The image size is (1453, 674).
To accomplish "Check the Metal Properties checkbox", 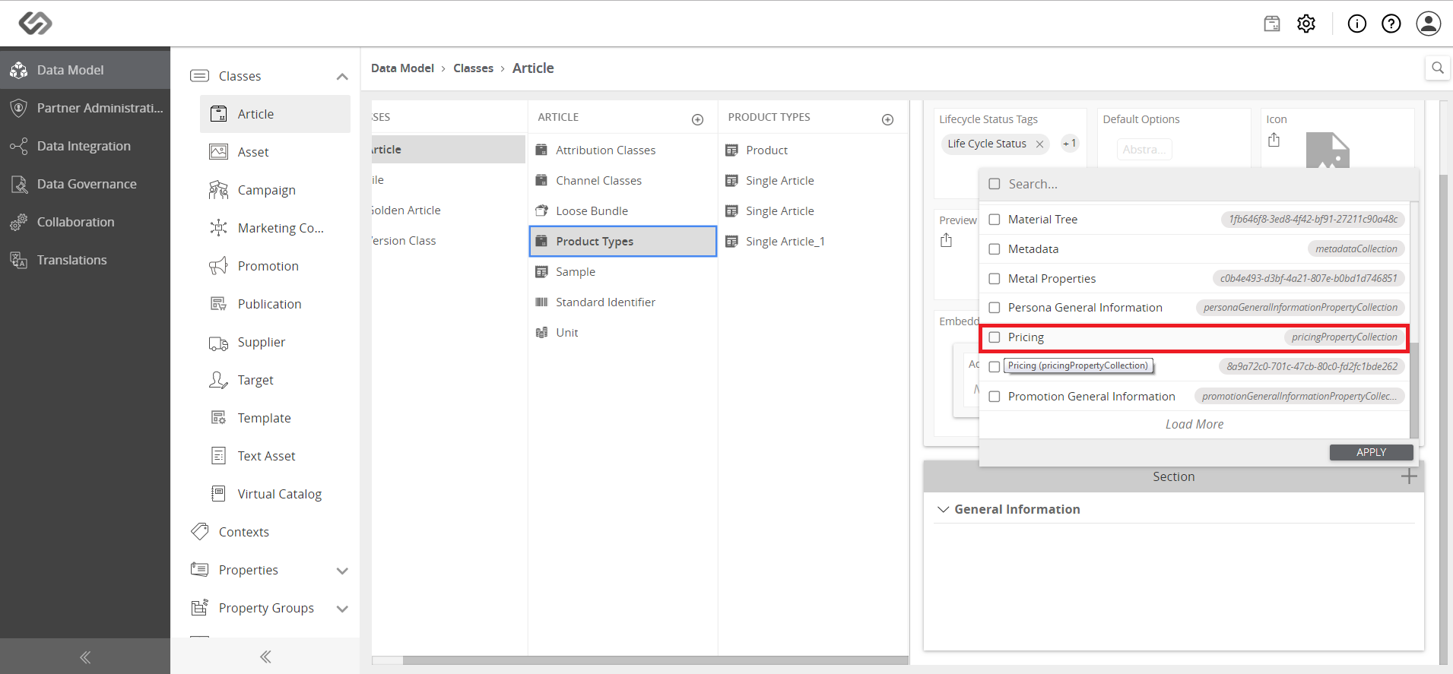I will [x=994, y=279].
